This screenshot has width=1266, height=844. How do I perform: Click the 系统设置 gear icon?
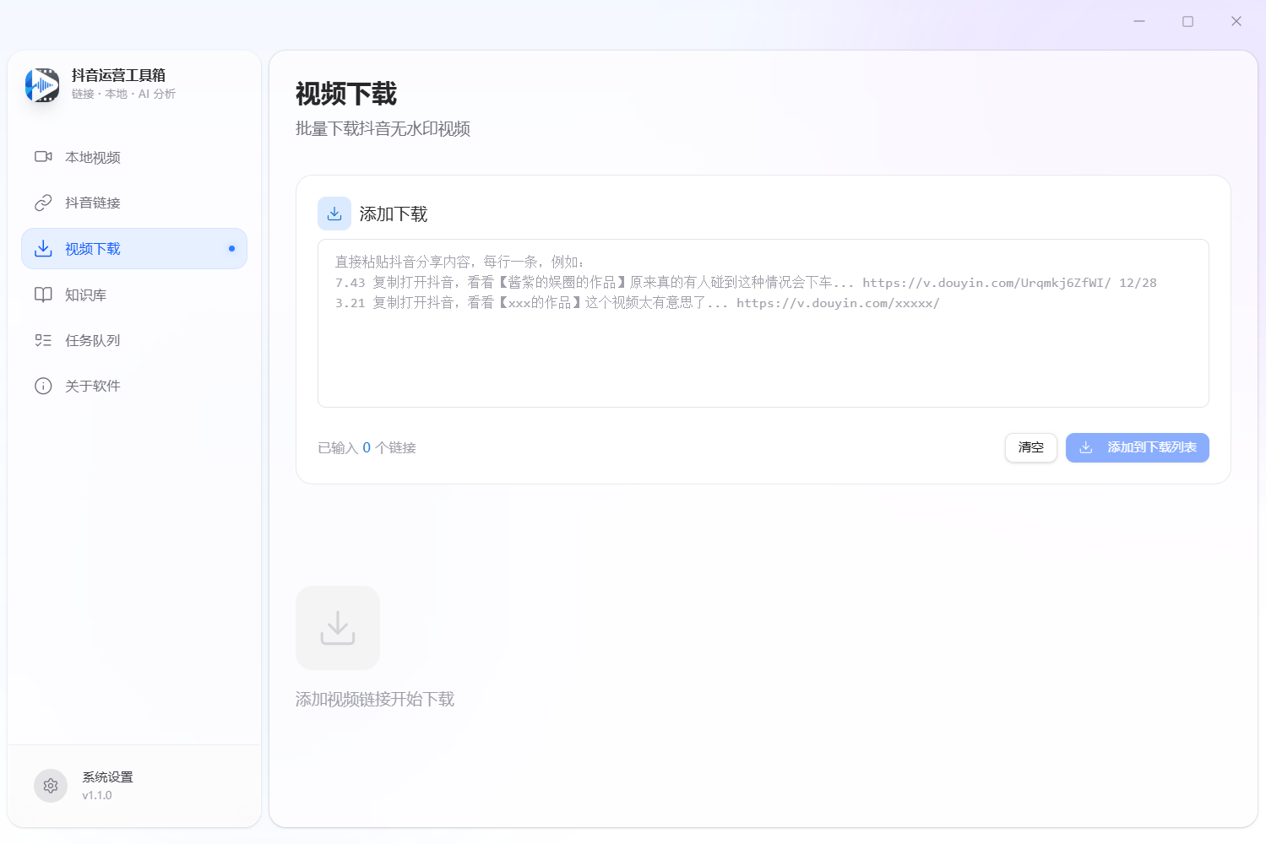point(51,786)
